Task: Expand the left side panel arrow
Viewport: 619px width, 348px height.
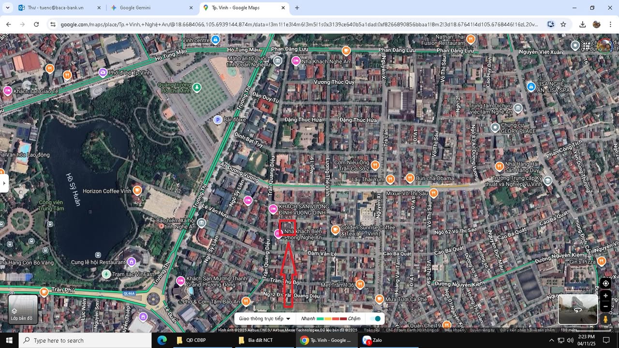Action: click(4, 183)
